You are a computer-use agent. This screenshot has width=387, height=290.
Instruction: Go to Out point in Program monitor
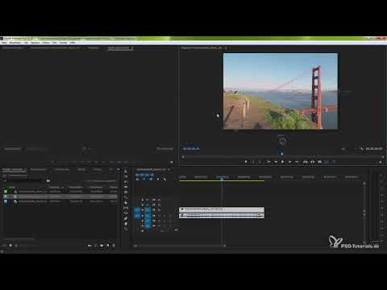(297, 162)
